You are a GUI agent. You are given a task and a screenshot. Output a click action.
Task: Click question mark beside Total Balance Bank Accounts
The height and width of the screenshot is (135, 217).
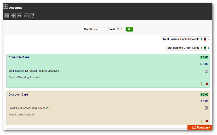(208, 39)
